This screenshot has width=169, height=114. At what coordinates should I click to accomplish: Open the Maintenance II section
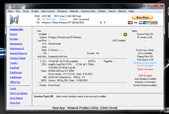[x=17, y=49]
